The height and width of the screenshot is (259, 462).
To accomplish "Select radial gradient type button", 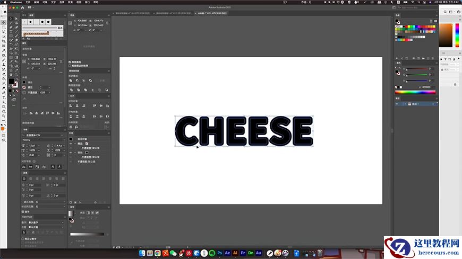I will pyautogui.click(x=92, y=213).
